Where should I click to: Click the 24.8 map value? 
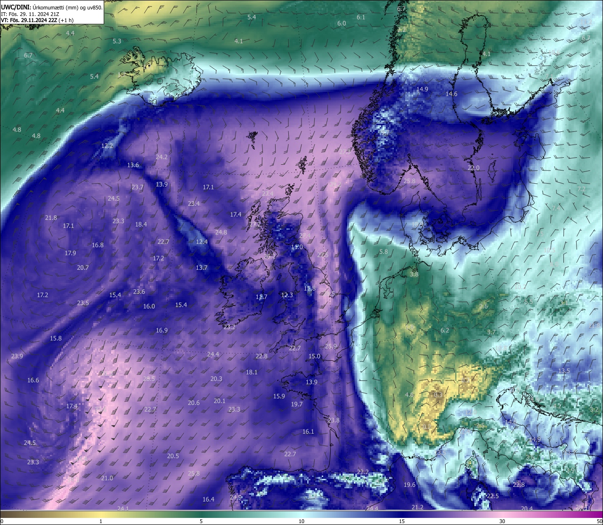click(221, 233)
